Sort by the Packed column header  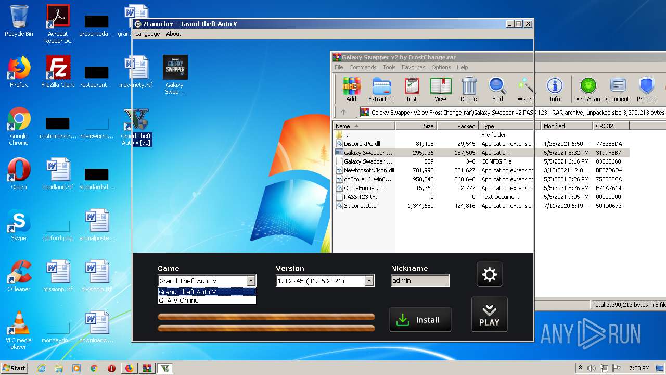pyautogui.click(x=457, y=126)
